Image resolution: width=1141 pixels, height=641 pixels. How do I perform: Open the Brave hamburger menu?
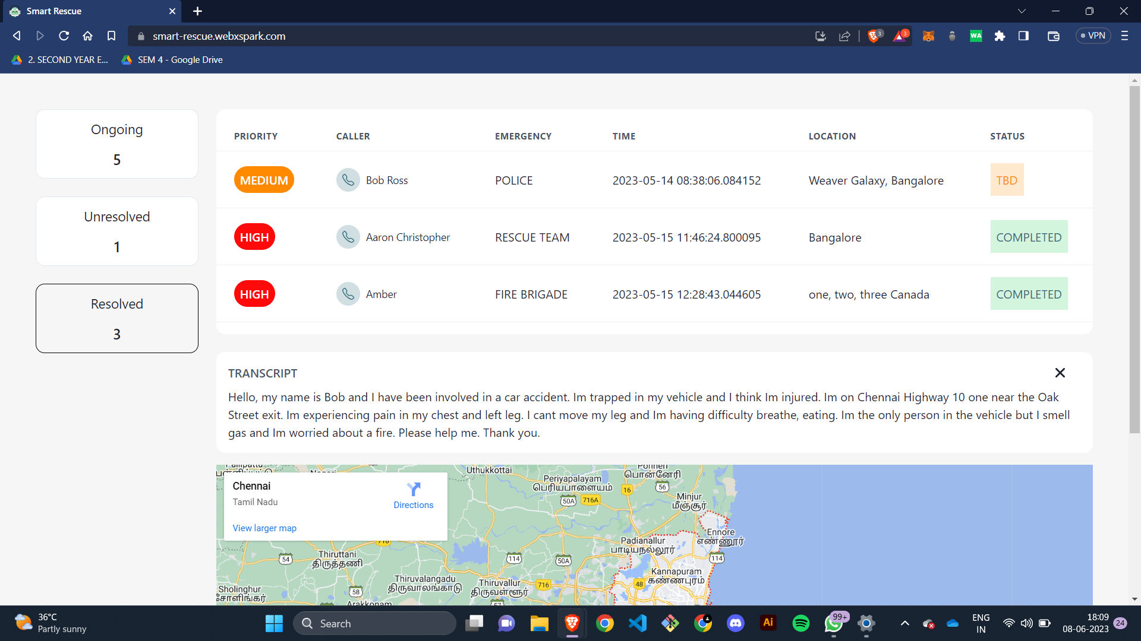pyautogui.click(x=1124, y=36)
